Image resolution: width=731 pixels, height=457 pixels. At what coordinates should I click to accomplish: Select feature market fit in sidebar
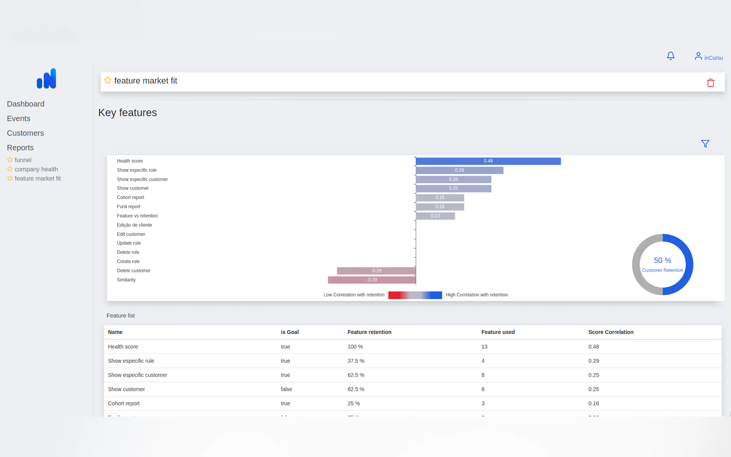click(38, 178)
